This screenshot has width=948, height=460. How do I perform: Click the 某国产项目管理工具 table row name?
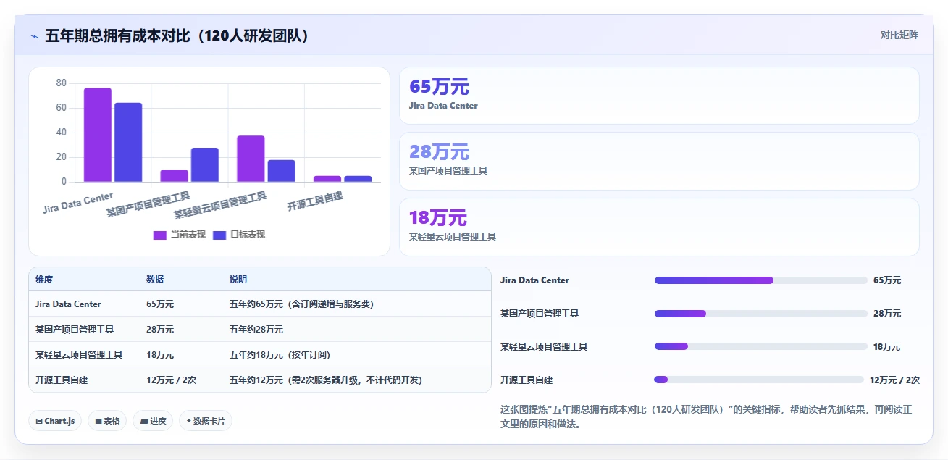75,330
